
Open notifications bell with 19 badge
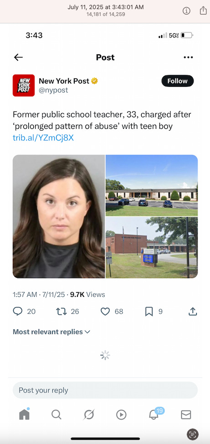(x=155, y=414)
